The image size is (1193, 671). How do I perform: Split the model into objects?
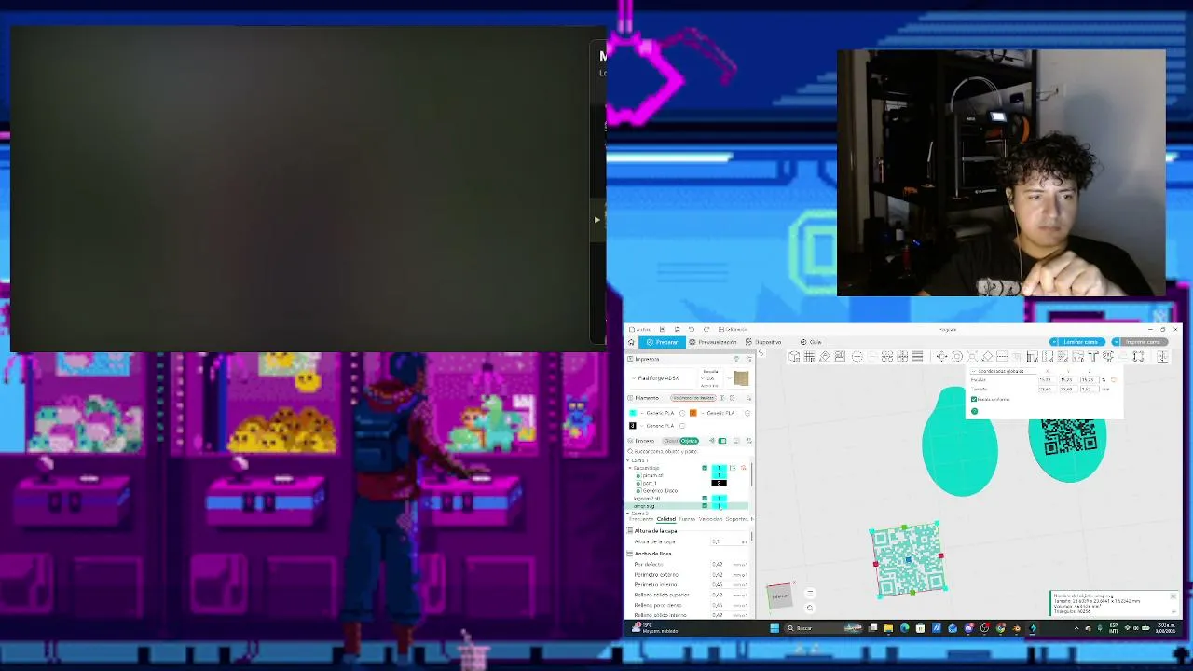(x=887, y=356)
